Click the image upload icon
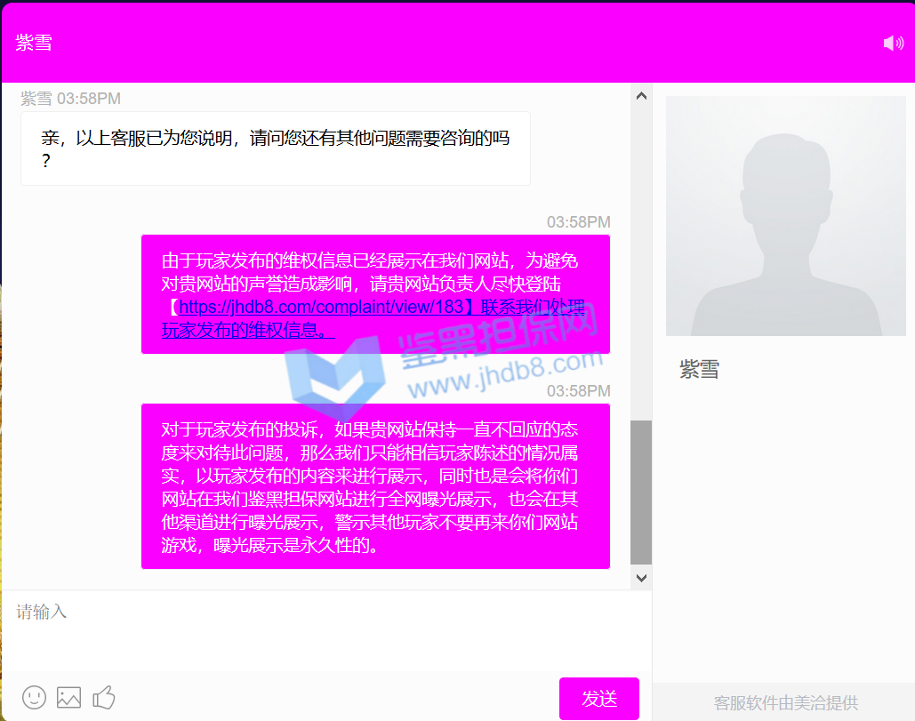Viewport: 915px width, 721px height. pos(68,697)
